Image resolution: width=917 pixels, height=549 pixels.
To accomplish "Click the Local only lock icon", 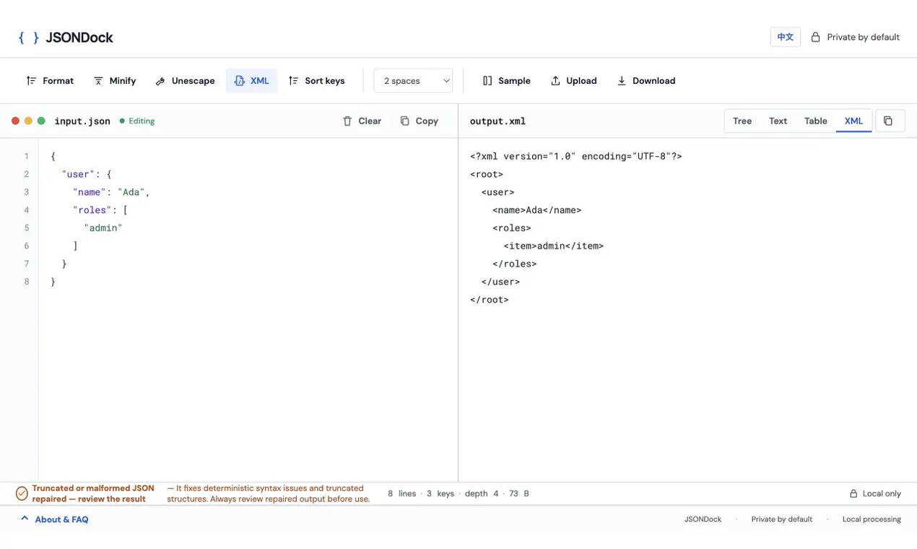I will tap(853, 493).
